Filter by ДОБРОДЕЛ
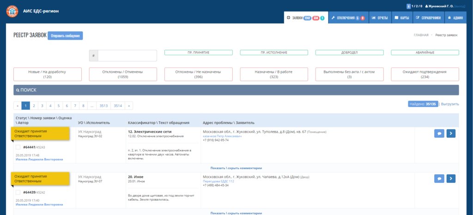Image resolution: width=473 pixels, height=215 pixels. pos(350,53)
